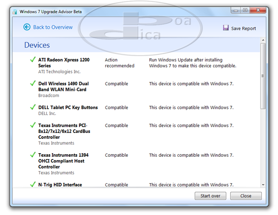
Task: Click green checkmark beside N-Trig HID Interface
Action: [32, 185]
